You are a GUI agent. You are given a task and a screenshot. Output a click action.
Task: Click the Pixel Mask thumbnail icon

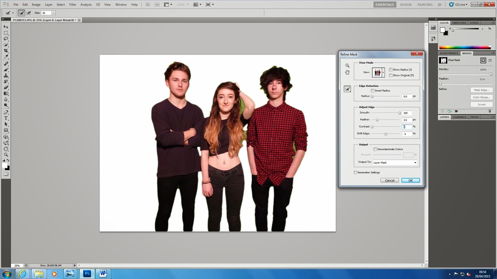coord(443,60)
